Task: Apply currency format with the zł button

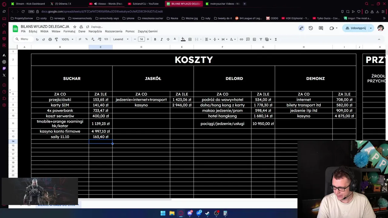Action: tap(80, 39)
